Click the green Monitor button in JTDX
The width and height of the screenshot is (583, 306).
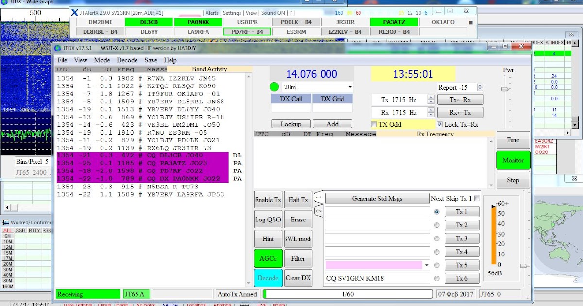pyautogui.click(x=513, y=160)
